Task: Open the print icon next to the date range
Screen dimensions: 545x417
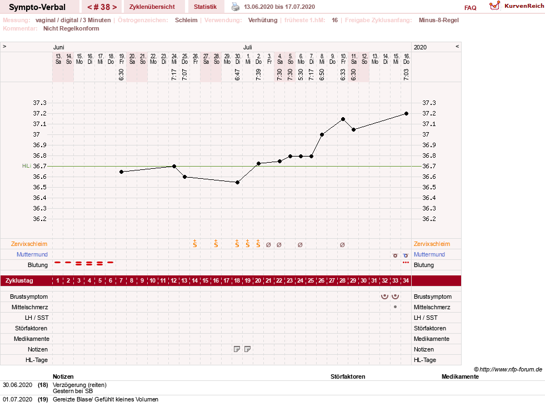Action: [236, 7]
